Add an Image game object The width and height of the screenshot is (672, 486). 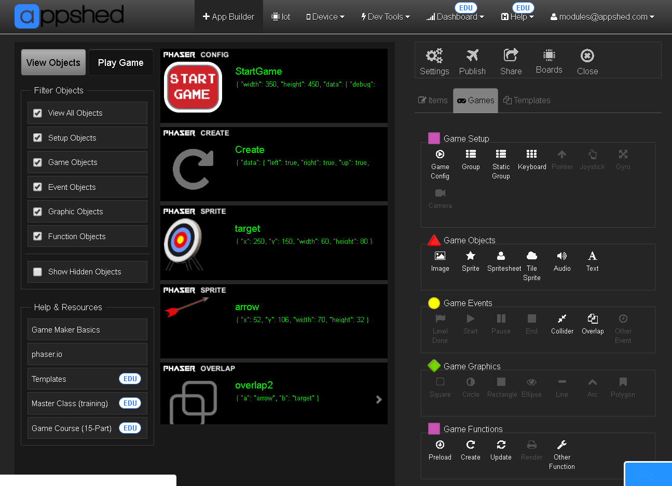[x=440, y=261]
